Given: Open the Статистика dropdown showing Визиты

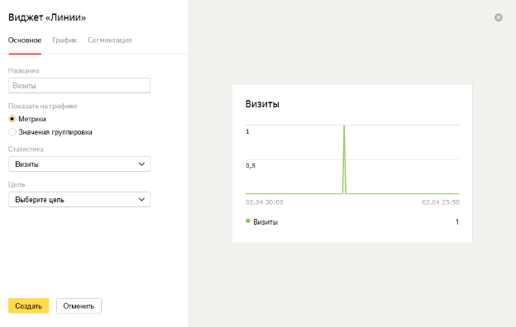Looking at the screenshot, I should tap(79, 164).
